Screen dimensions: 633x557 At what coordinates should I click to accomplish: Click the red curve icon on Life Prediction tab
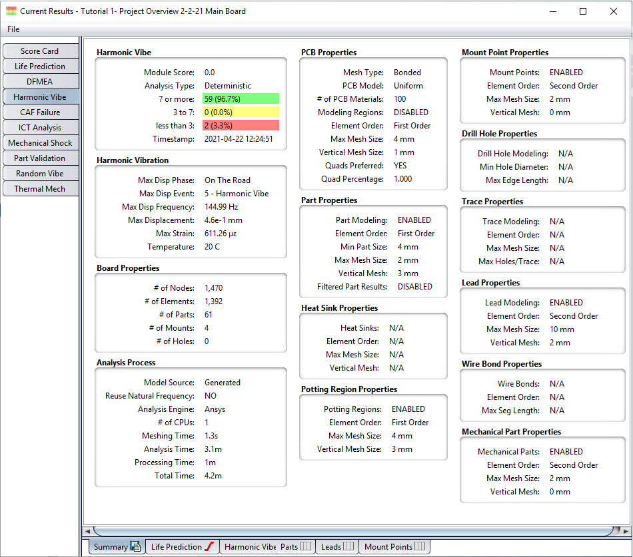209,547
